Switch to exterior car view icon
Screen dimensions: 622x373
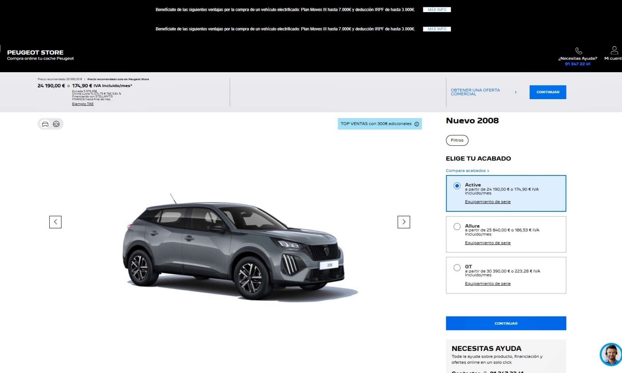coord(45,124)
